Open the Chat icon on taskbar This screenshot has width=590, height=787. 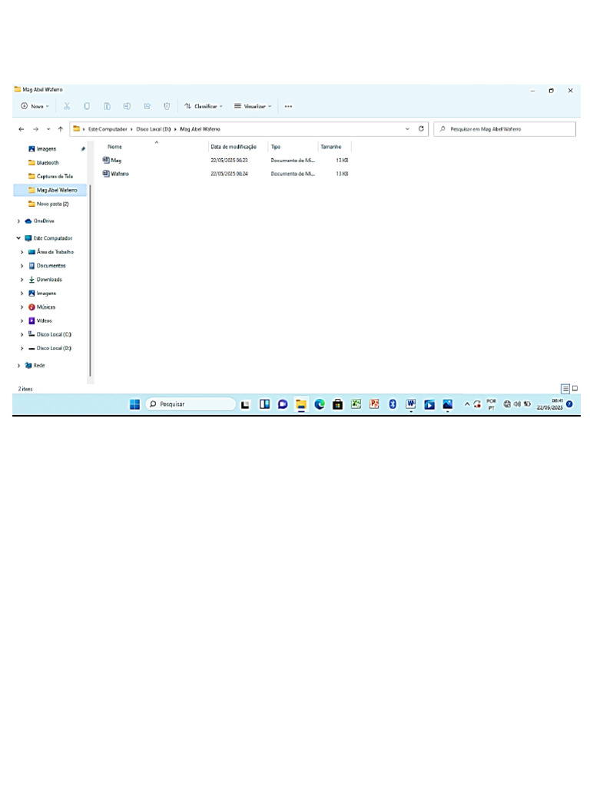(283, 404)
